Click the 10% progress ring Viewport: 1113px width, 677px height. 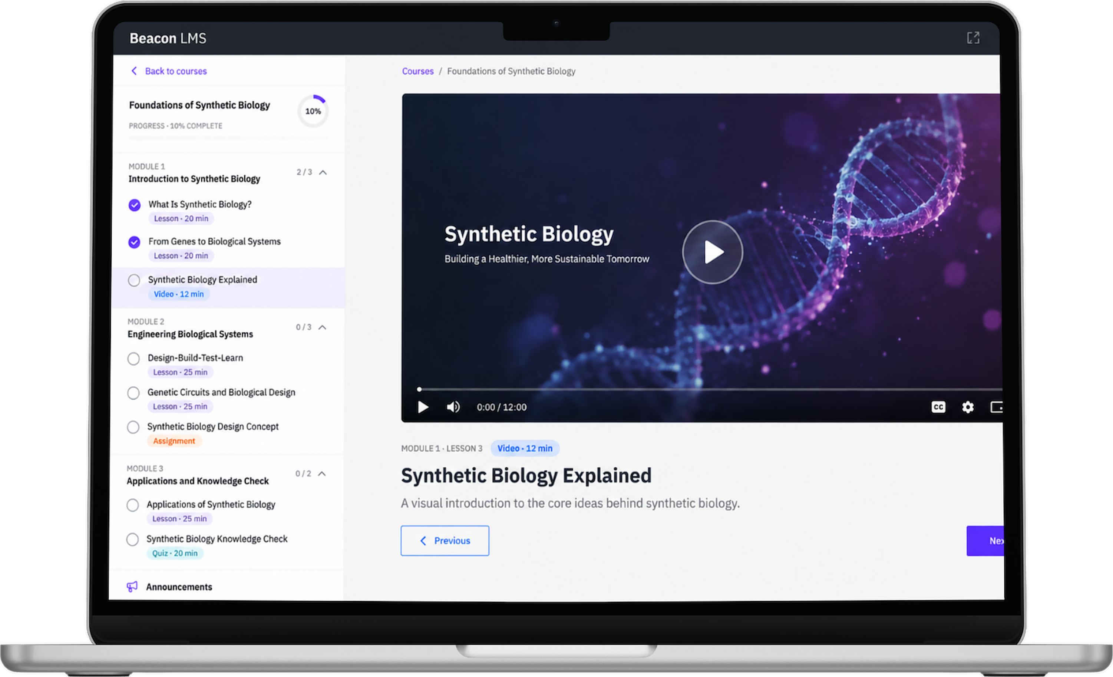click(313, 111)
